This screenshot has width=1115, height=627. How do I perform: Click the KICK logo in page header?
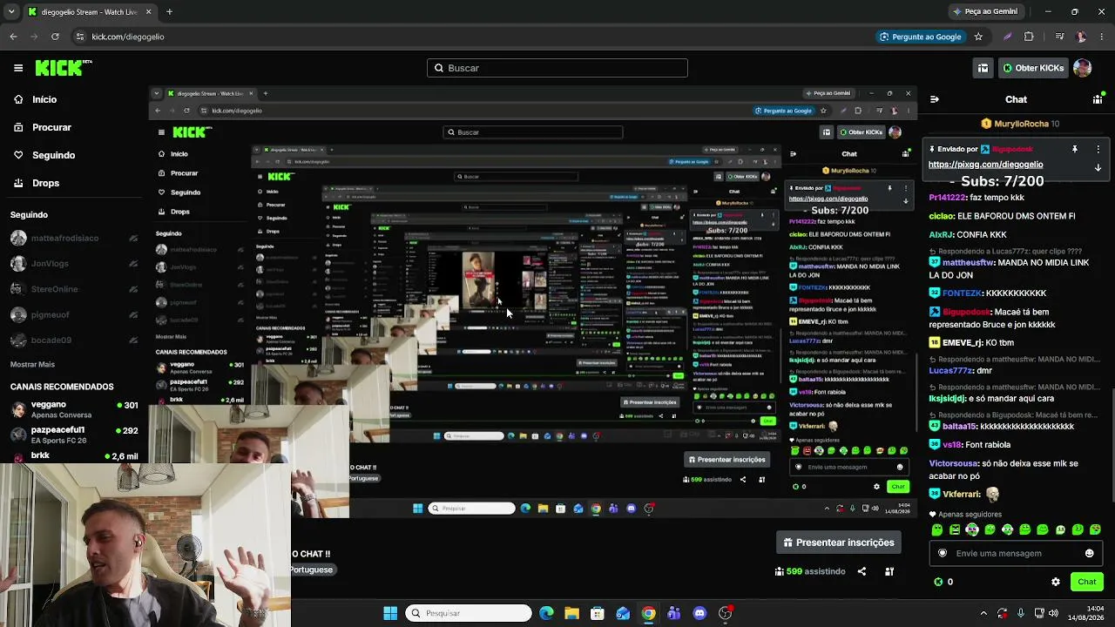point(64,68)
